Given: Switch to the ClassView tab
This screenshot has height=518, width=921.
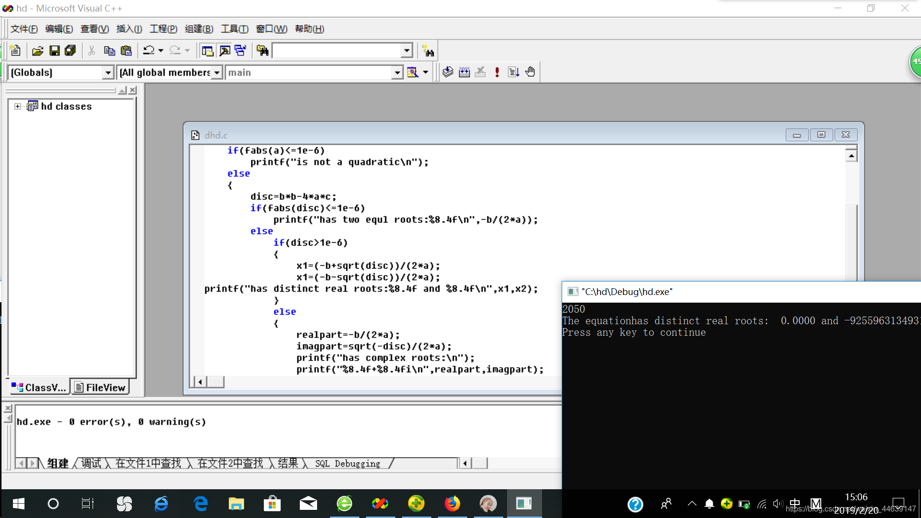Looking at the screenshot, I should (39, 387).
